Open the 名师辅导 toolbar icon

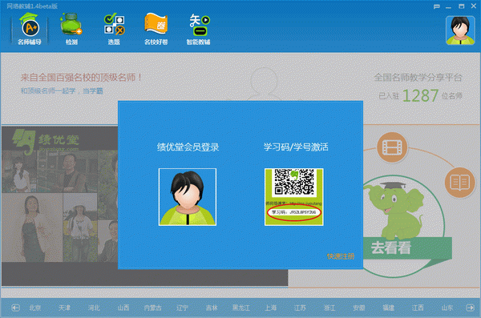click(30, 30)
